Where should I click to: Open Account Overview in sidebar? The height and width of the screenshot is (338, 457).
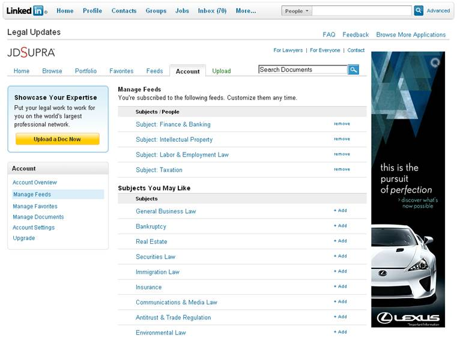point(35,183)
